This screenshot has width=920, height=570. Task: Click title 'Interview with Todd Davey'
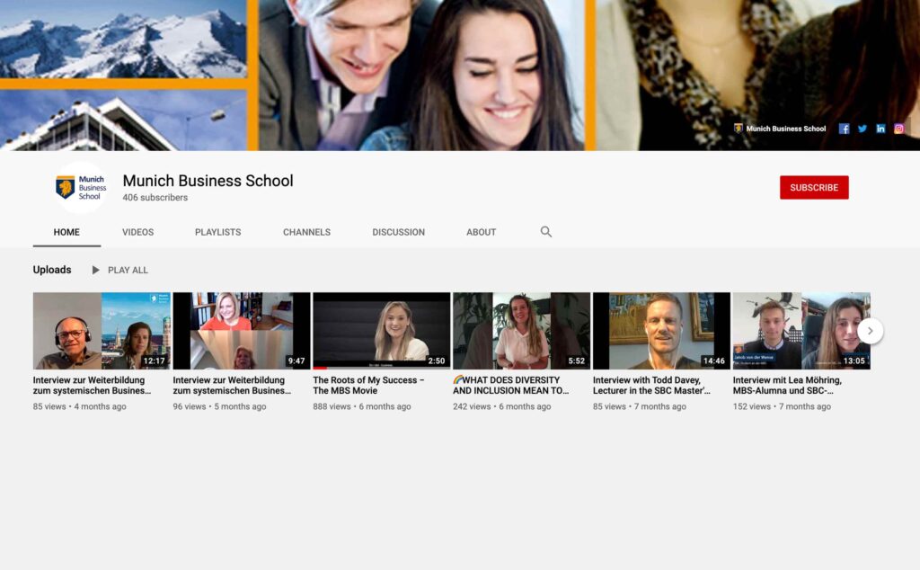[652, 385]
